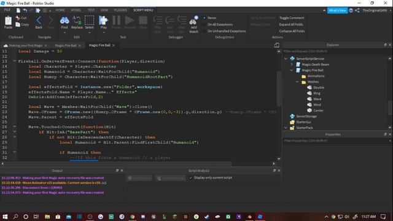Undock the Explorer panel
Screen dimensions: 393x221
click(385, 45)
